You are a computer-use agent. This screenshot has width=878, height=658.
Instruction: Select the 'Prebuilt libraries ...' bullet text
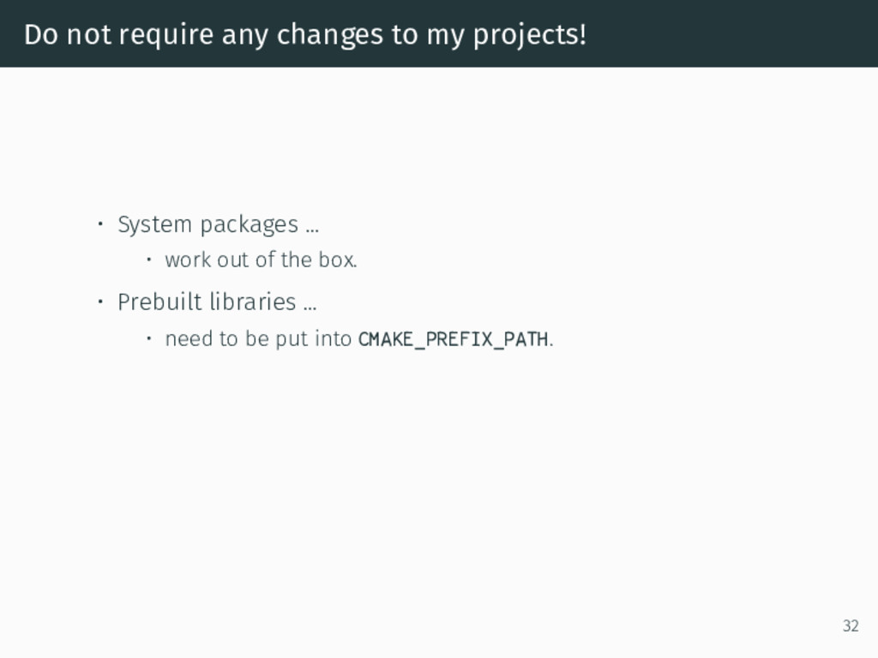pos(217,302)
